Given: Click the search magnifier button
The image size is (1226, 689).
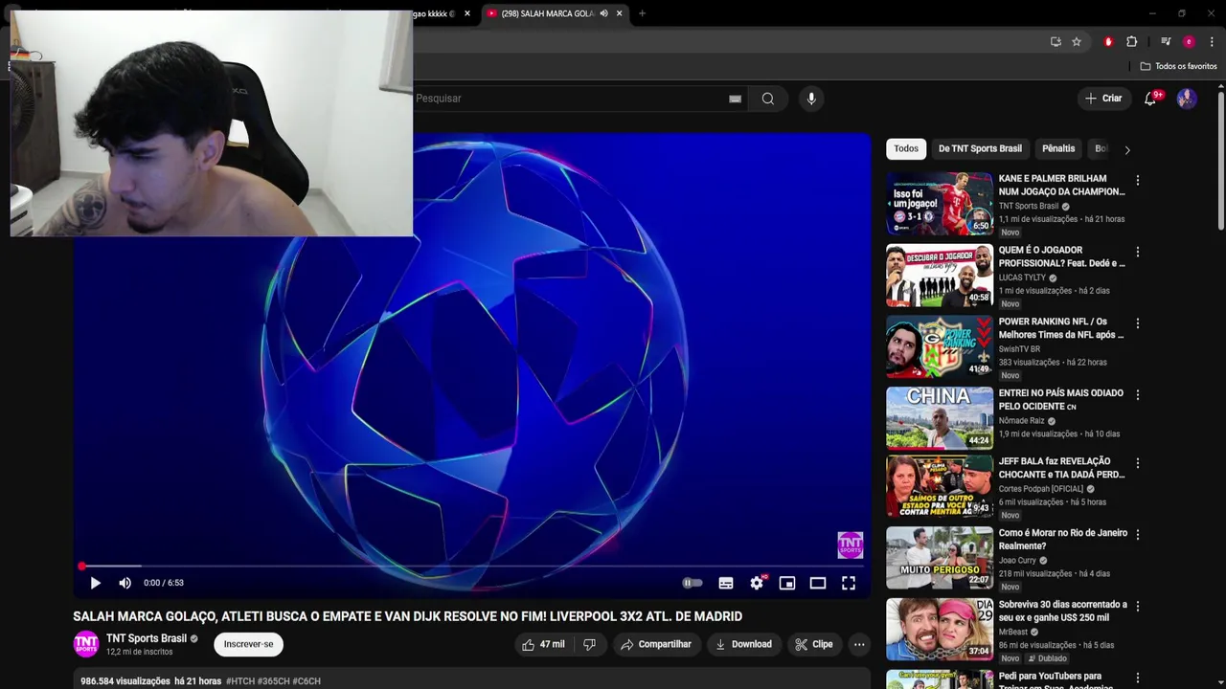Looking at the screenshot, I should (768, 99).
